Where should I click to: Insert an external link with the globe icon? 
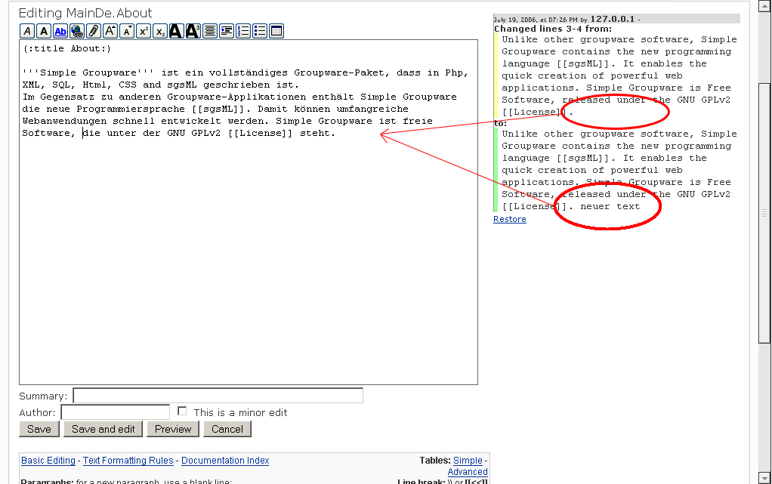point(77,31)
